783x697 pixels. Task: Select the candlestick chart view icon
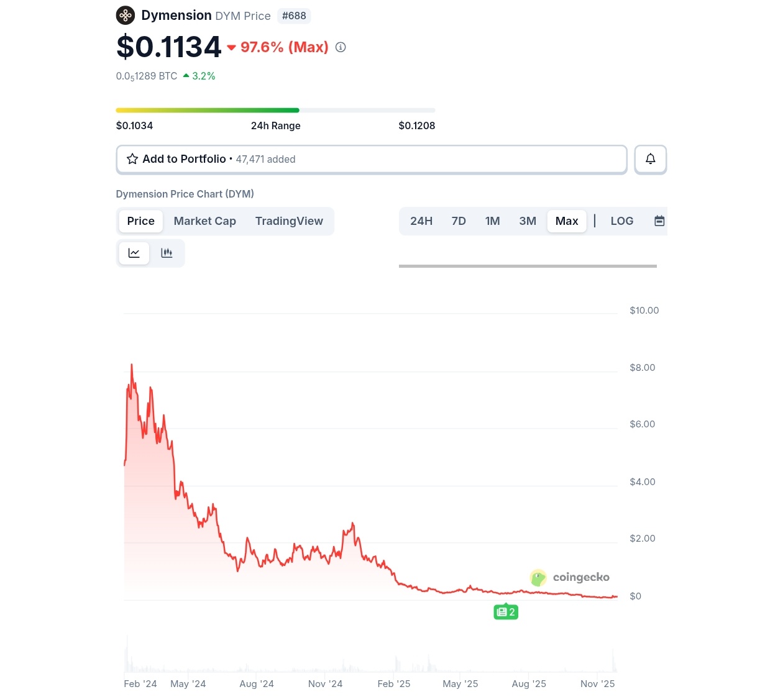coord(167,253)
